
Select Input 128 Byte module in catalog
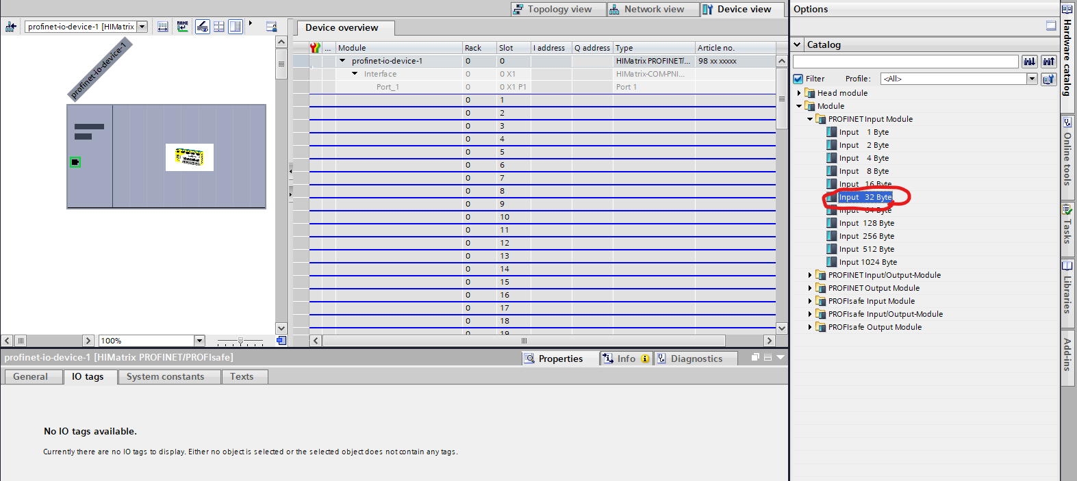tap(866, 223)
